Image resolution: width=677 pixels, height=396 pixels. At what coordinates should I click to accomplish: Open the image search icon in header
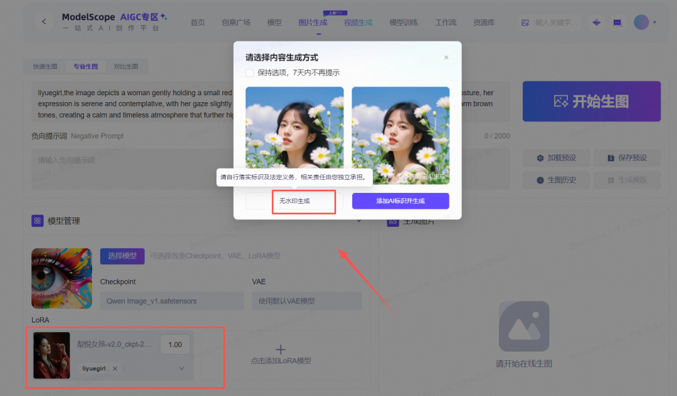tap(525, 23)
